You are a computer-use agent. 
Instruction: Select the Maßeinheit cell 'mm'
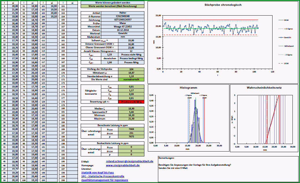click(x=123, y=37)
